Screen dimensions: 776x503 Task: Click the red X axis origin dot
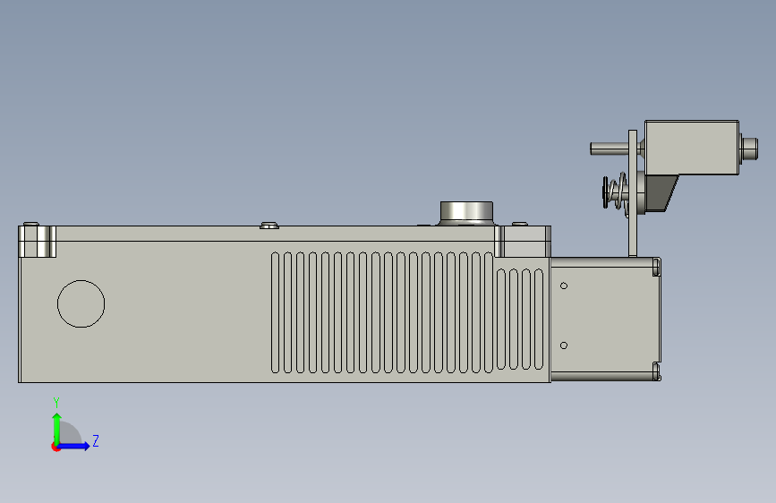[55, 447]
